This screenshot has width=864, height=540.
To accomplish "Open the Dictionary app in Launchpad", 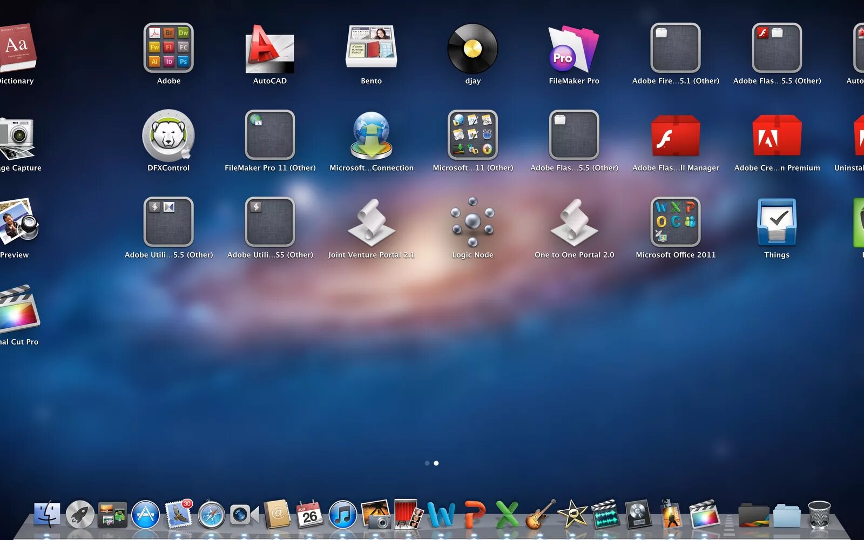I will point(17,49).
